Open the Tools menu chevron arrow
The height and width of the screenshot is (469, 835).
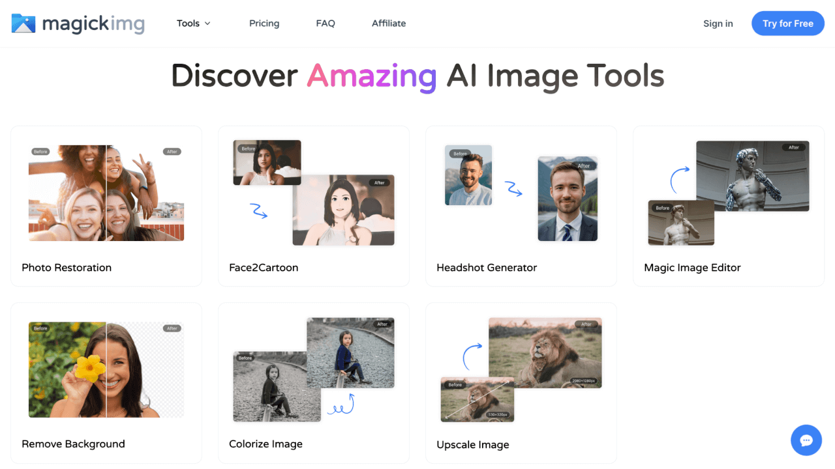pos(209,23)
